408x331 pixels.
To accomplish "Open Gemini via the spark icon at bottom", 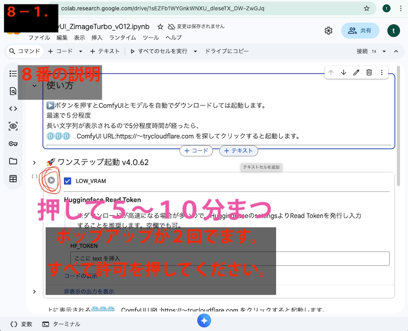I will click(204, 320).
